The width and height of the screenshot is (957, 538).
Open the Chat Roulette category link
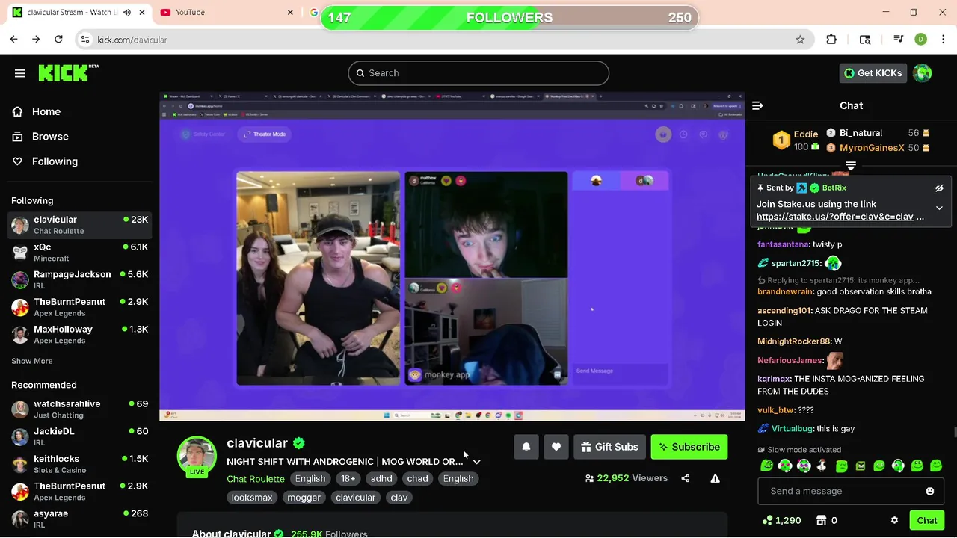coord(256,479)
